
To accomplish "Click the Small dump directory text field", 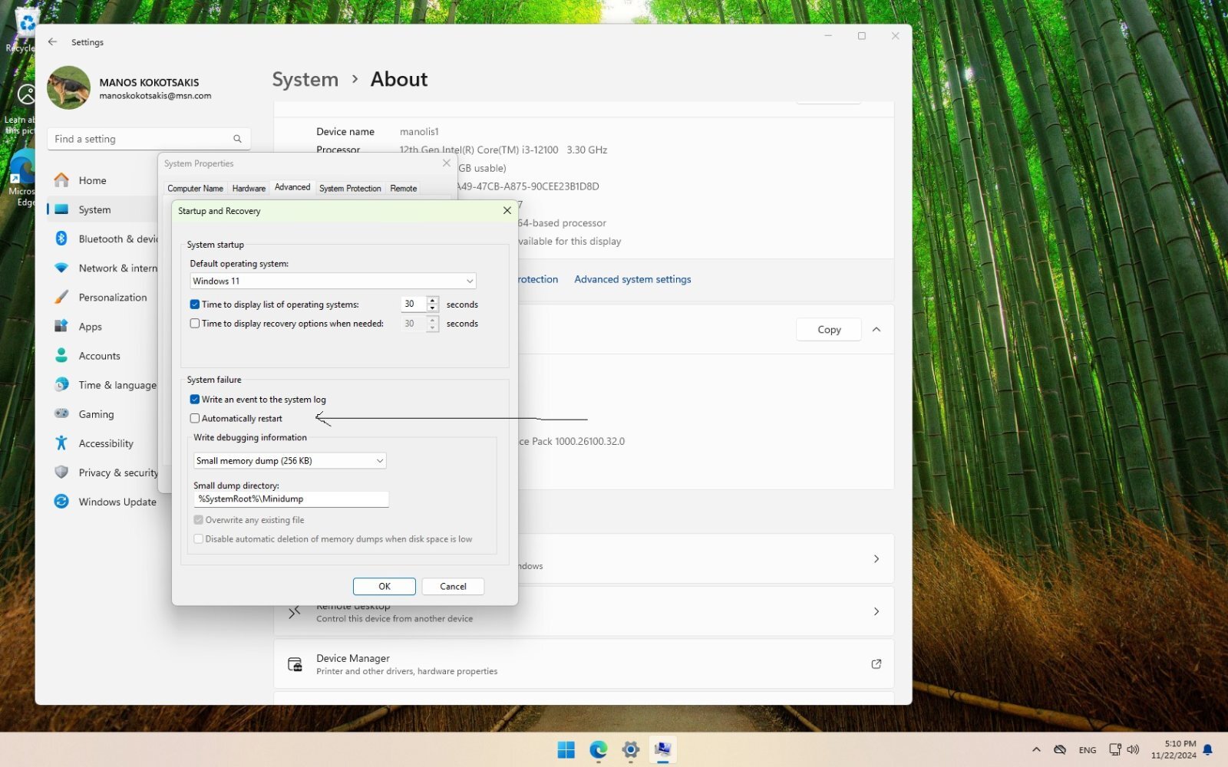I will [291, 499].
